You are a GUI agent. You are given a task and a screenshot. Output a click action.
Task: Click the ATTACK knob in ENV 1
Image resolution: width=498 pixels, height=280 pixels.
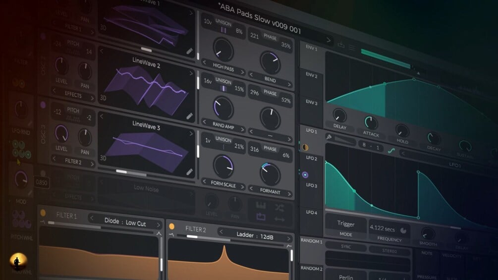point(371,122)
